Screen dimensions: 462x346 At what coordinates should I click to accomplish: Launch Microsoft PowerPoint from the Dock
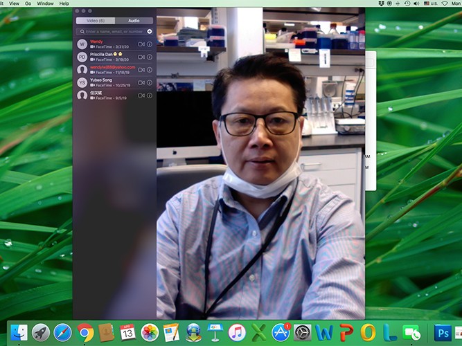click(x=346, y=333)
